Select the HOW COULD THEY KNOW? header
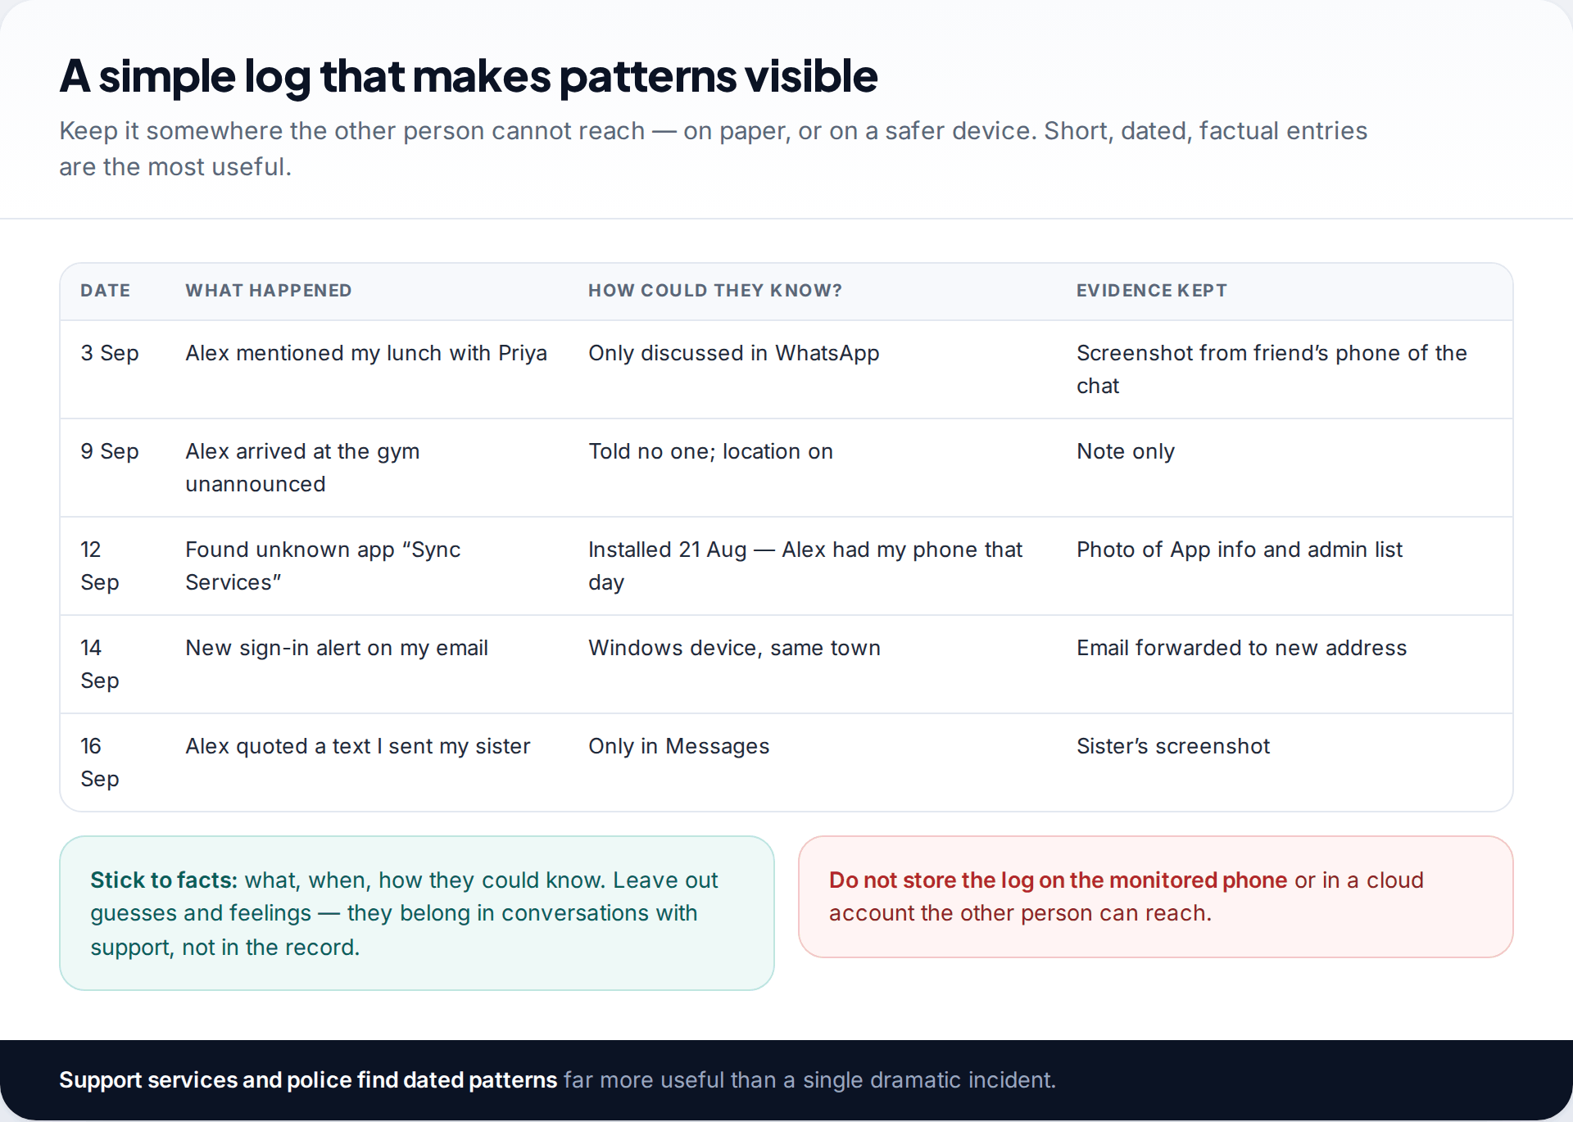Screen dimensions: 1573x1122 [x=715, y=291]
